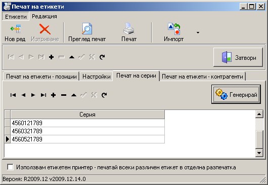Image resolution: width=268 pixels, height=185 pixels.
Task: Switch to Печат на етикети - контрагенти tab
Action: point(203,77)
